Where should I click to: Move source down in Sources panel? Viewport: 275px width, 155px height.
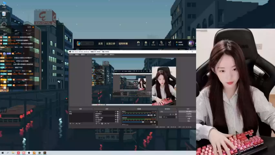click(x=108, y=124)
